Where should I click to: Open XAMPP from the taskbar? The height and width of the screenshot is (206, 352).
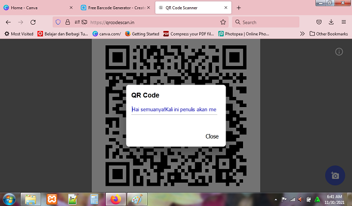click(52, 199)
